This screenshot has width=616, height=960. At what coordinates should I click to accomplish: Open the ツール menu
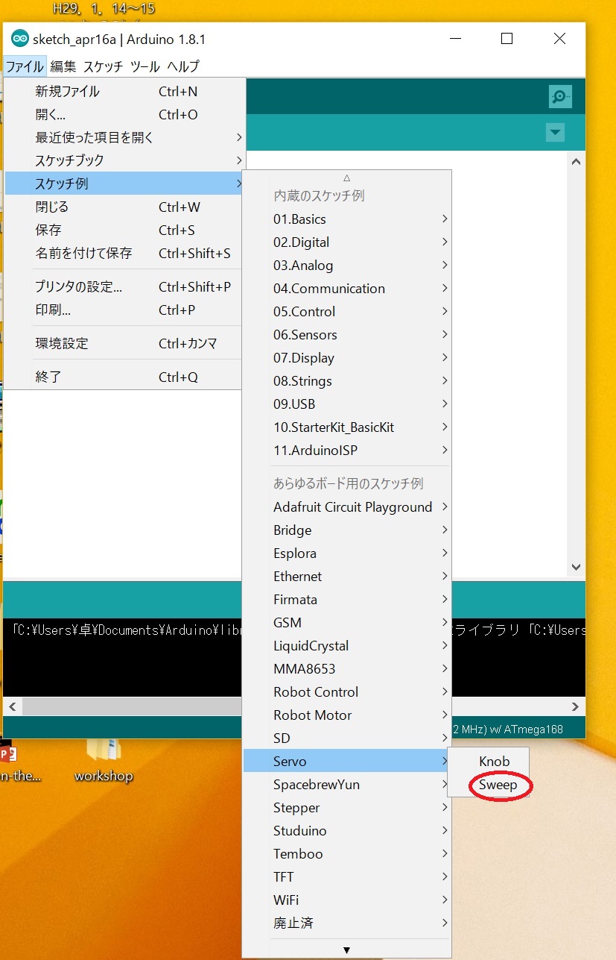pos(145,66)
